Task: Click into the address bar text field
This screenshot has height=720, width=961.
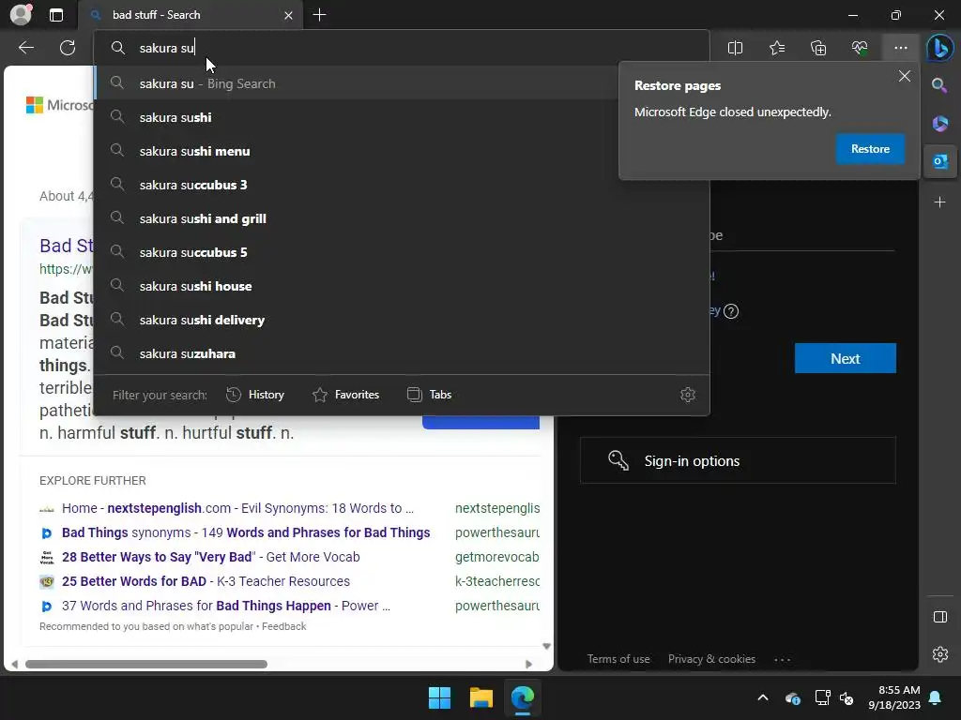Action: click(x=402, y=48)
